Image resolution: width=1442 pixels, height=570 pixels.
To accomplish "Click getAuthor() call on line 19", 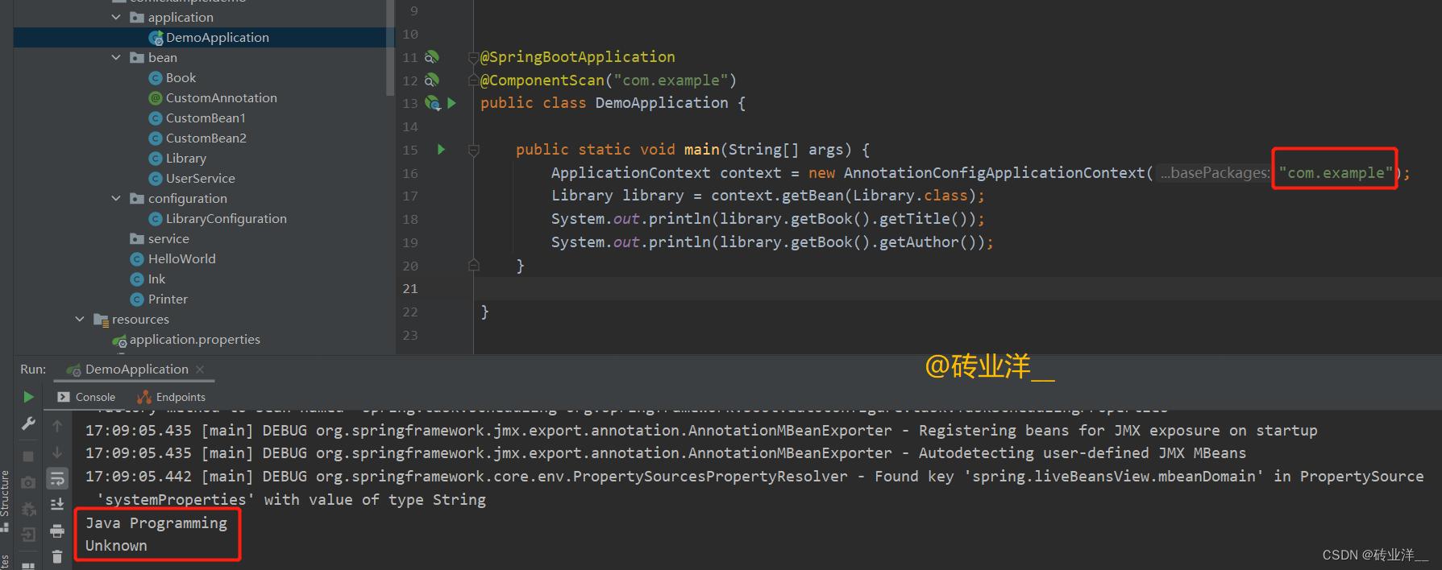I will coord(927,242).
